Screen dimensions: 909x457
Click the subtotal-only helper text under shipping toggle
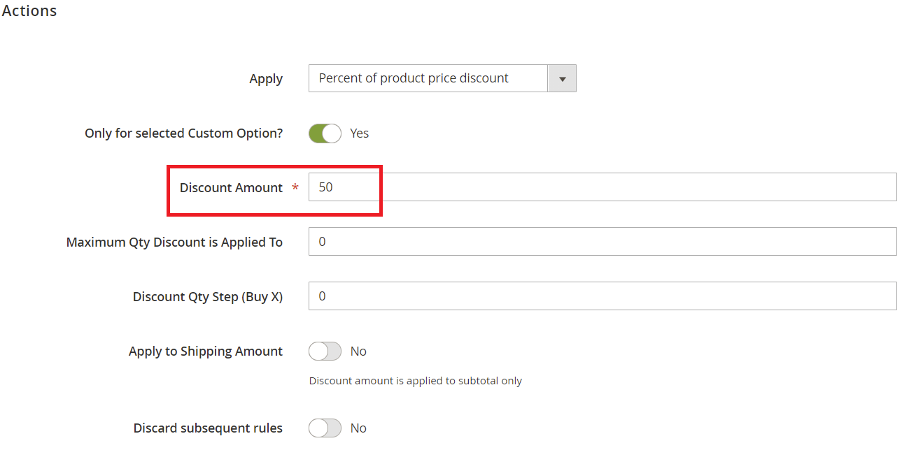coord(415,380)
